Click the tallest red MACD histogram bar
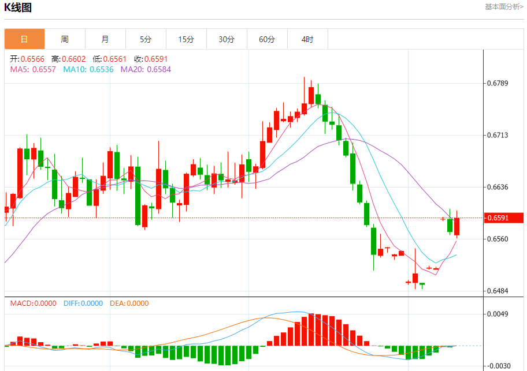The image size is (527, 371). coord(311,329)
